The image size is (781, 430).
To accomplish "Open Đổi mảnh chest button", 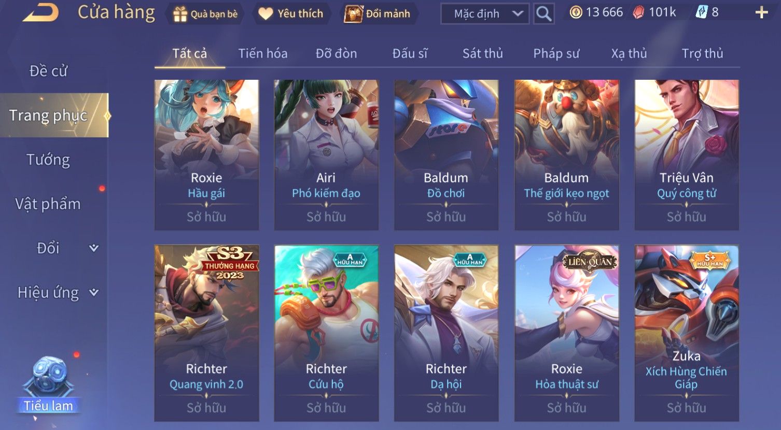I will (x=378, y=13).
